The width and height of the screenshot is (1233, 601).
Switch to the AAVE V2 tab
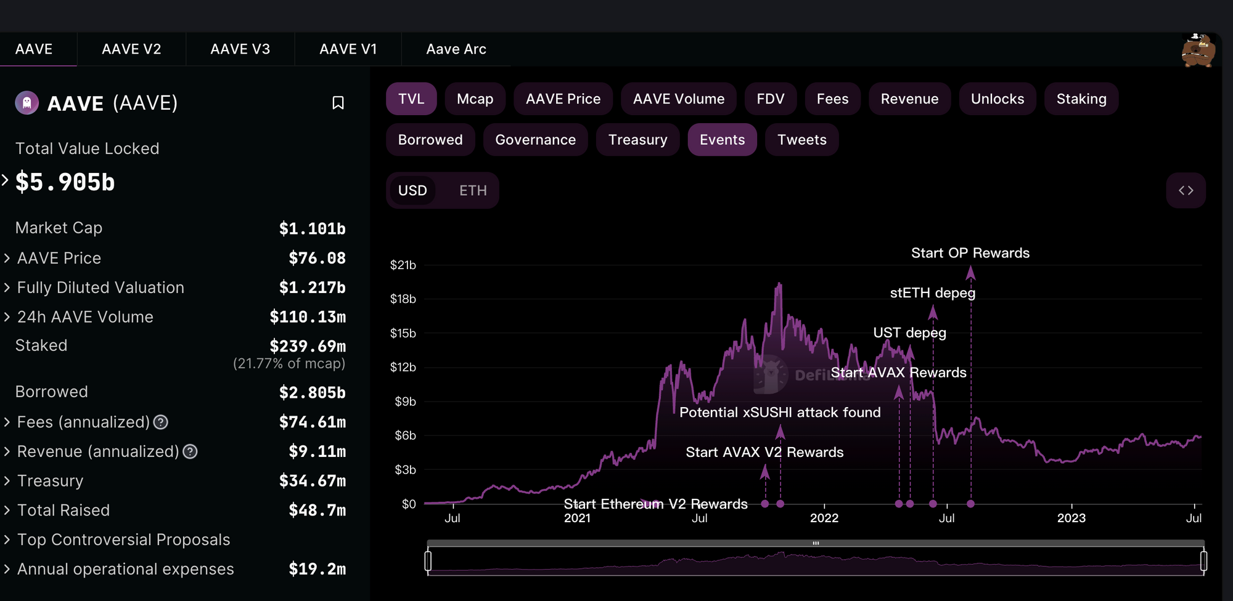[x=131, y=49]
